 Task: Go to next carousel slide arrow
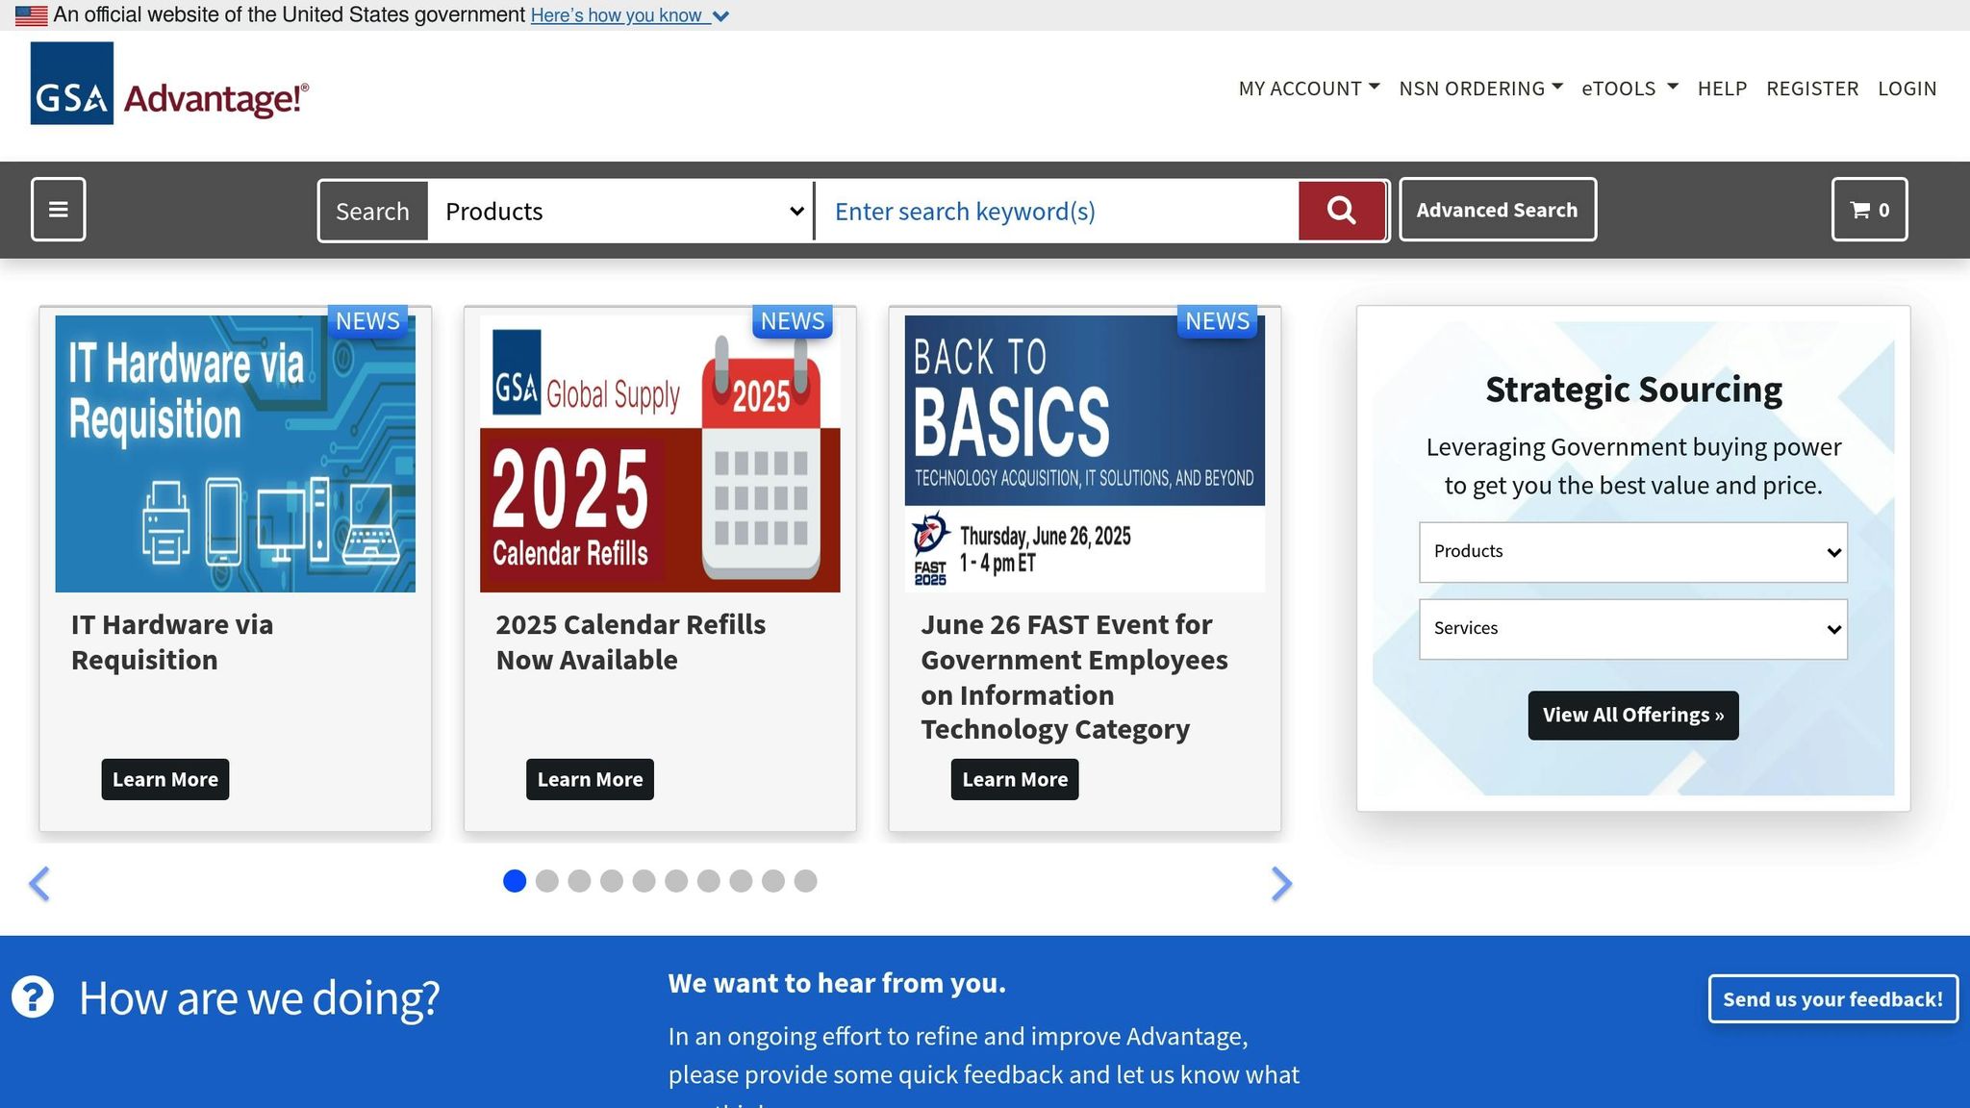click(x=1281, y=884)
